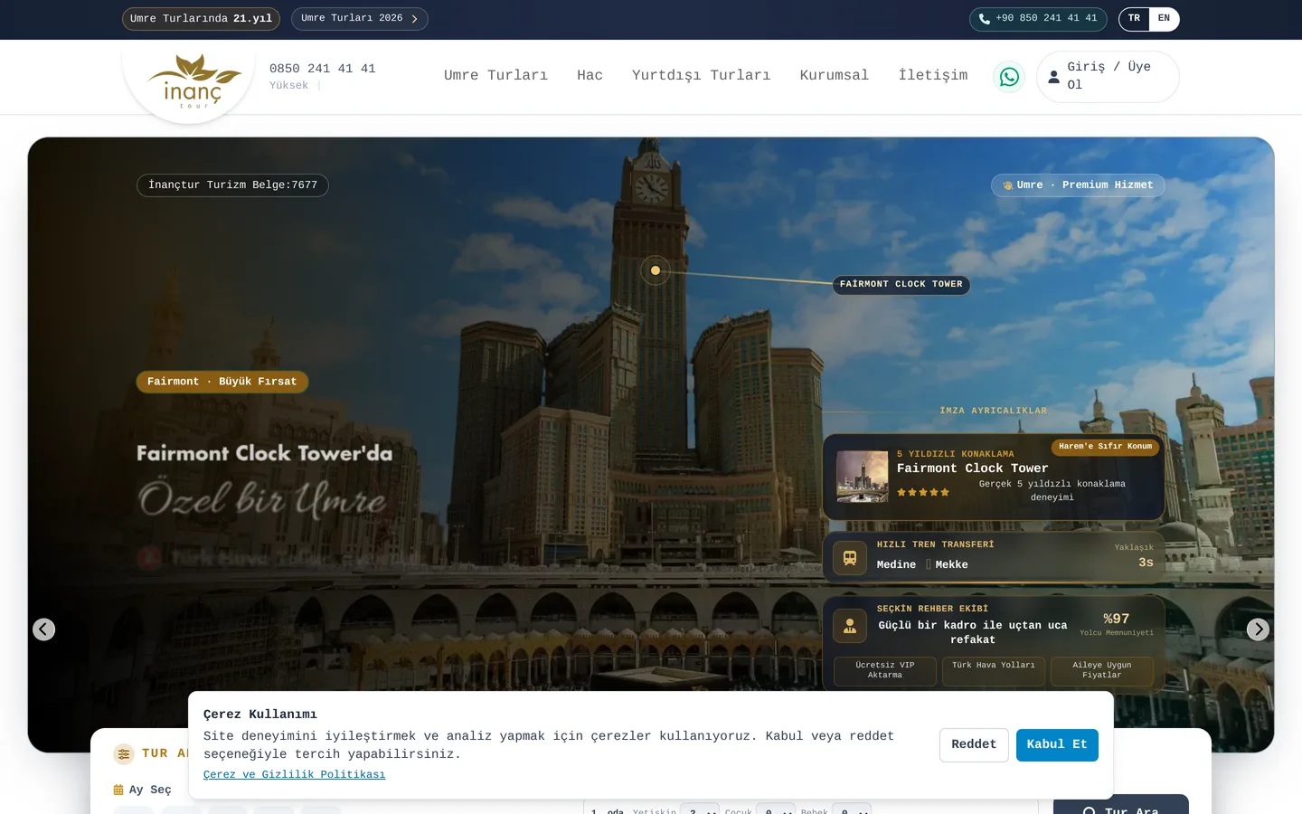The image size is (1302, 814).
Task: Click the user profile icon
Action: click(1053, 77)
